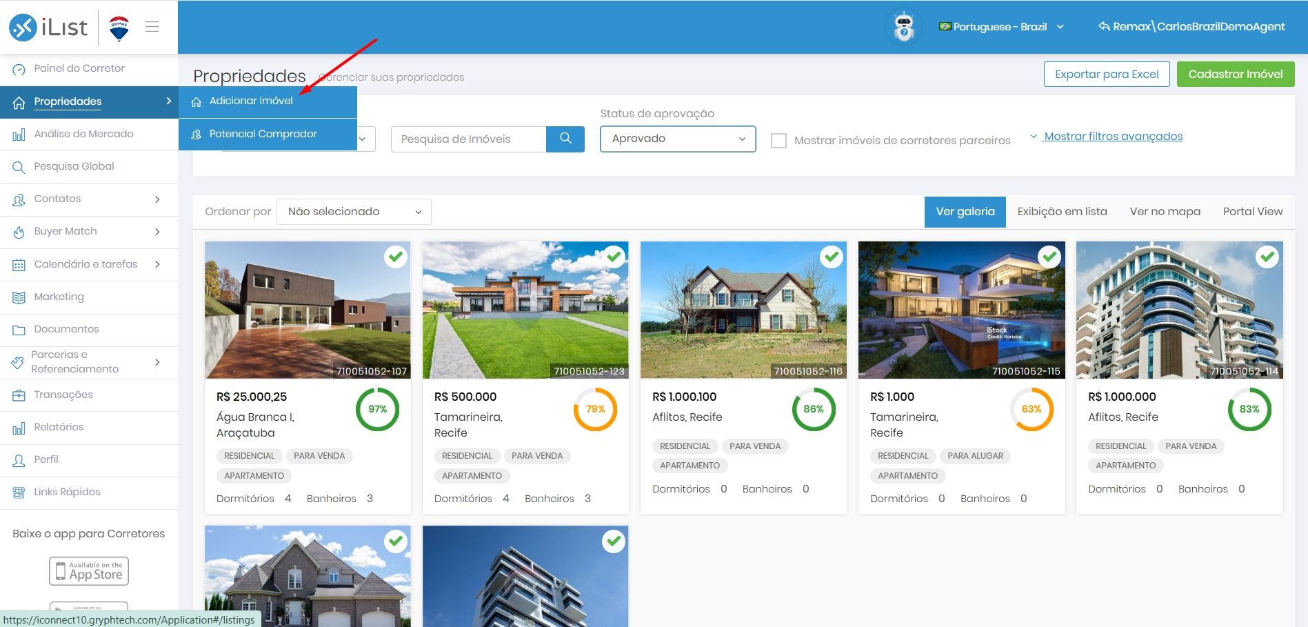Open the Status de aprovação Aprovado dropdown
This screenshot has height=627, width=1308.
point(678,139)
